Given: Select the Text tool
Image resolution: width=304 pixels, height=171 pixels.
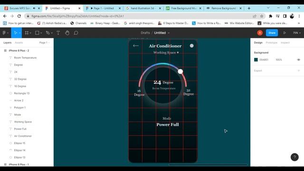Looking at the screenshot, I should [x=58, y=33].
